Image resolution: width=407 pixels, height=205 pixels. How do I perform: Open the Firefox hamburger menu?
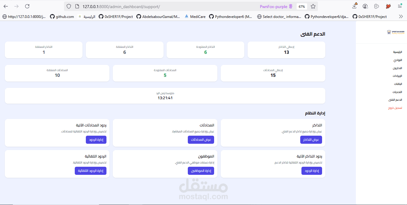point(400,6)
